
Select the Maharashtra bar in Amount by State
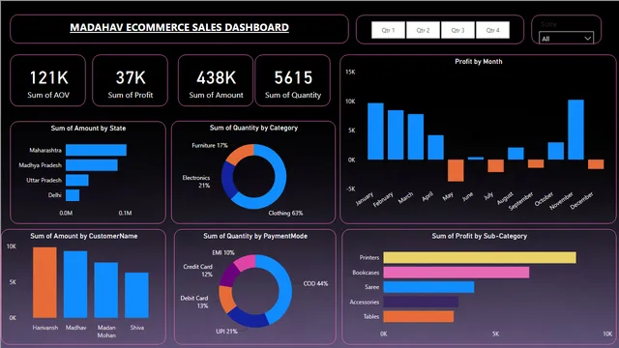point(96,150)
